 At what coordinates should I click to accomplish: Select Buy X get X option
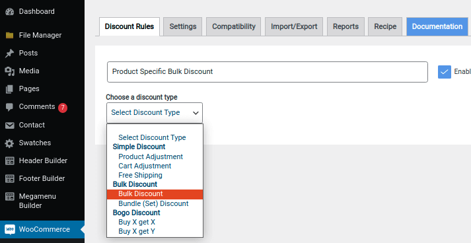click(x=155, y=223)
